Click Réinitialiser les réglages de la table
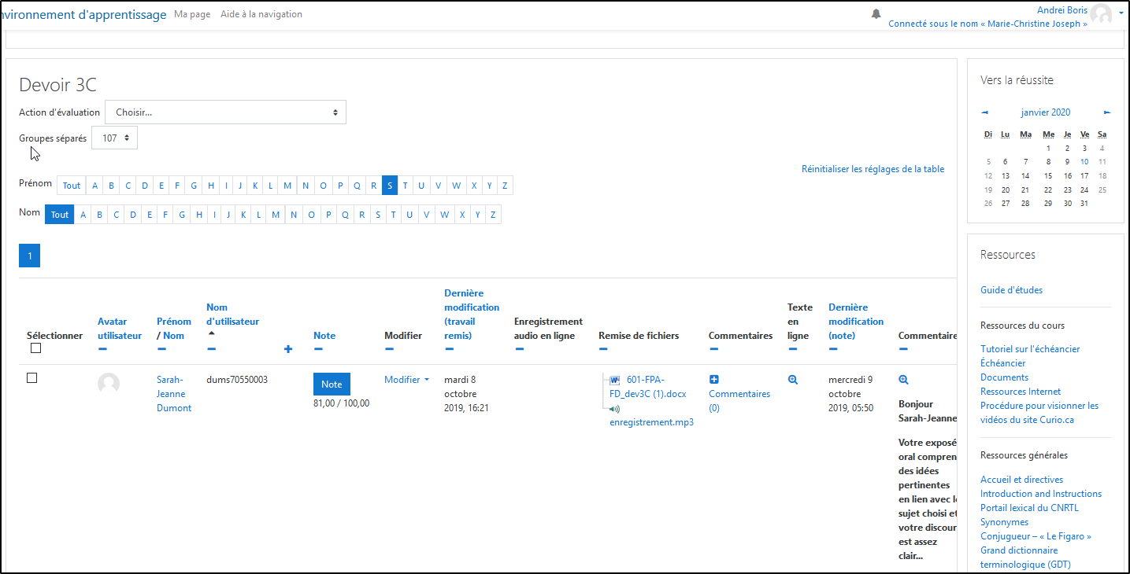The image size is (1130, 574). tap(873, 169)
